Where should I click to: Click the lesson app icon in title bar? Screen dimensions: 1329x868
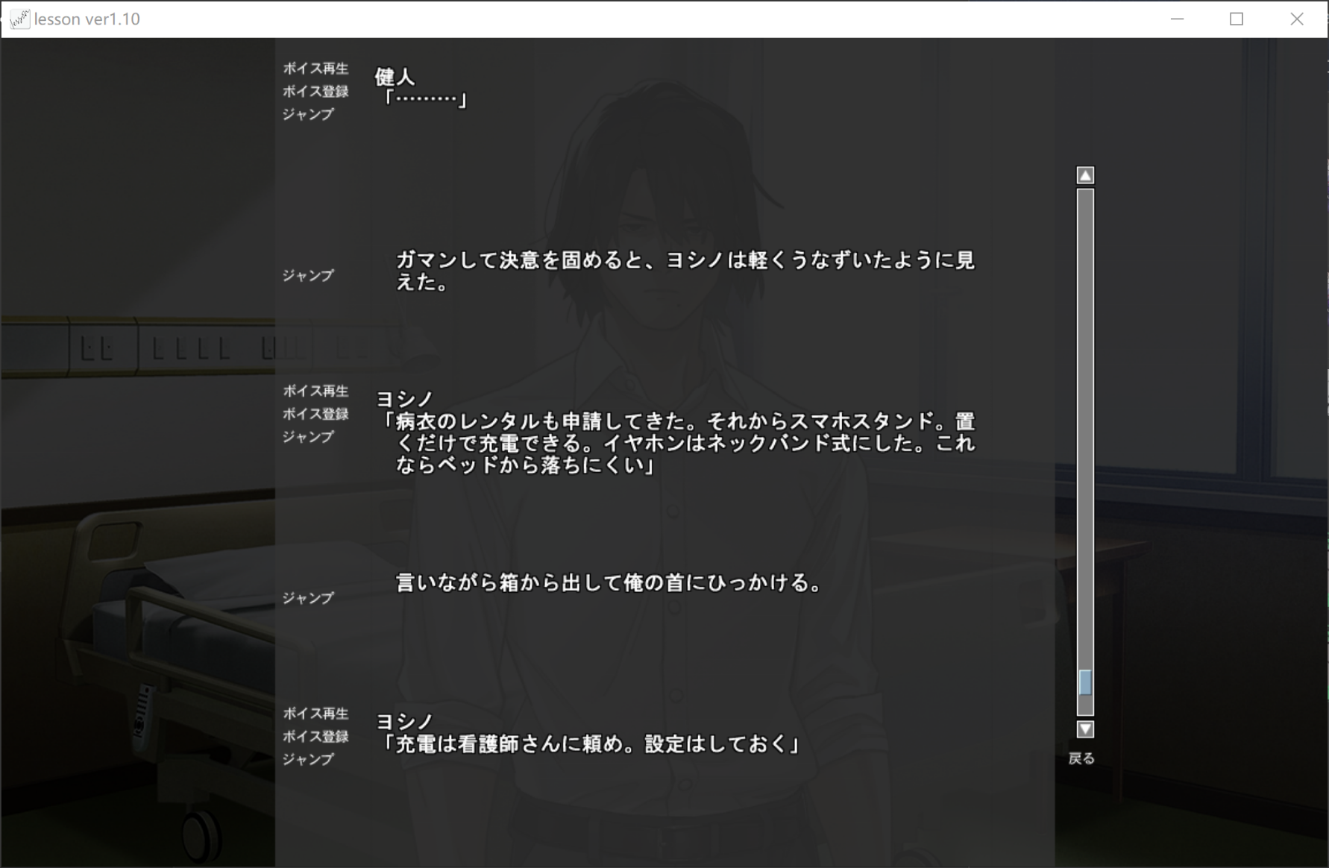(x=19, y=19)
